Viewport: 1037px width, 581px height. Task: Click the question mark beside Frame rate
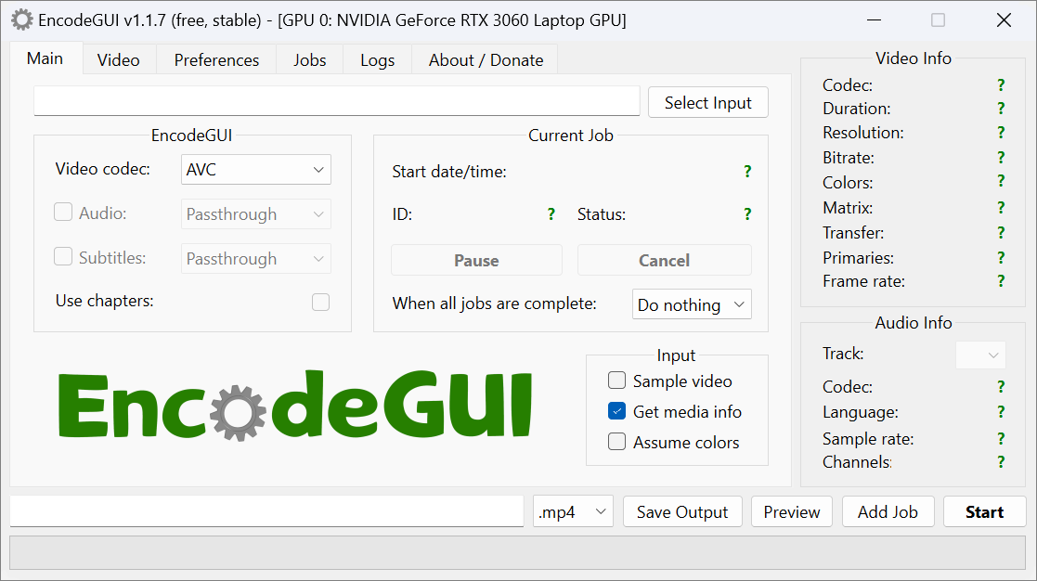pos(1001,281)
